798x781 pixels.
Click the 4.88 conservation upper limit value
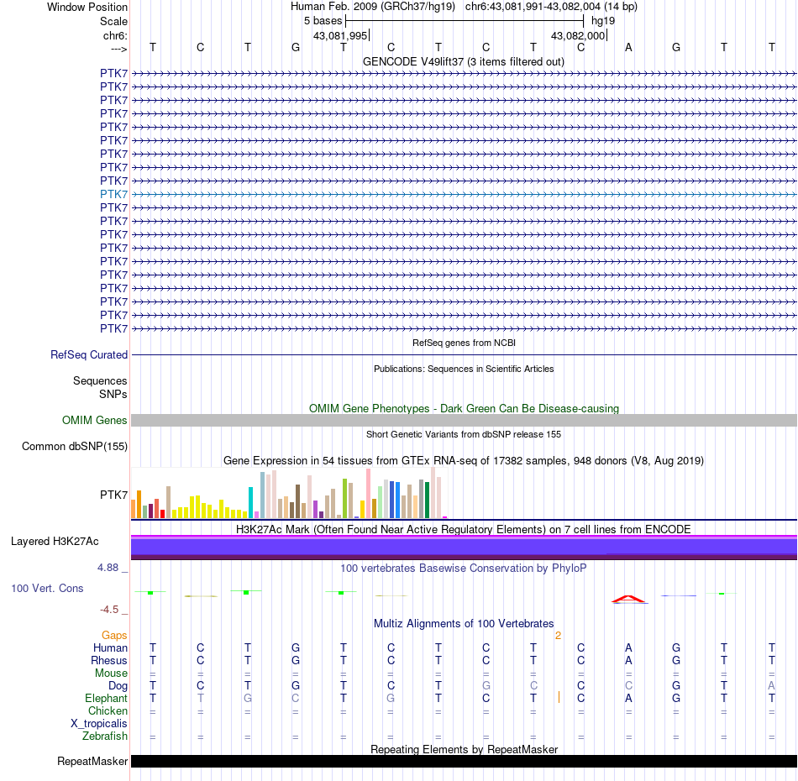[108, 568]
